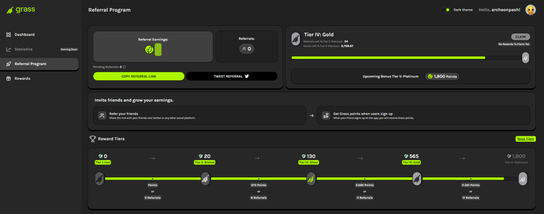The width and height of the screenshot is (544, 214).
Task: Click the '11 Referrals' label
Action: coord(365,198)
